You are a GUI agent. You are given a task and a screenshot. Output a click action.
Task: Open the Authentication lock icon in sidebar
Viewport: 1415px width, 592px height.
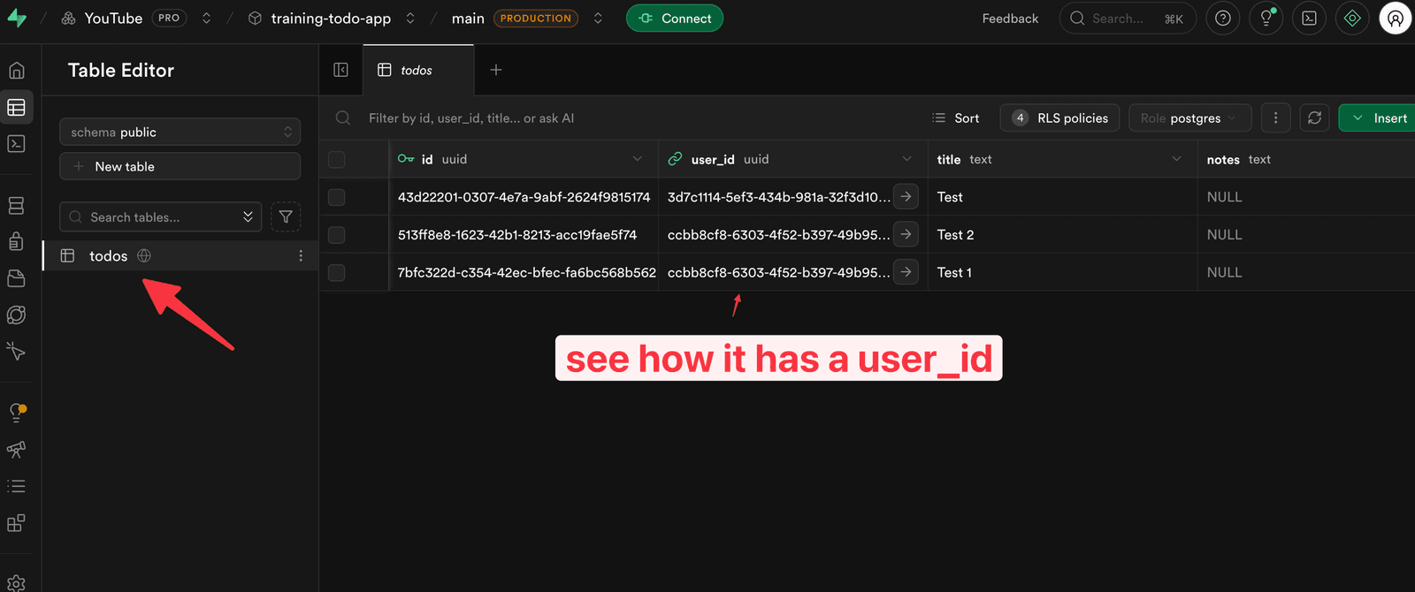click(16, 241)
